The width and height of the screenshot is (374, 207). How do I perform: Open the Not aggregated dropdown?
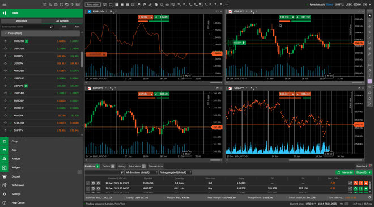coord(176,172)
